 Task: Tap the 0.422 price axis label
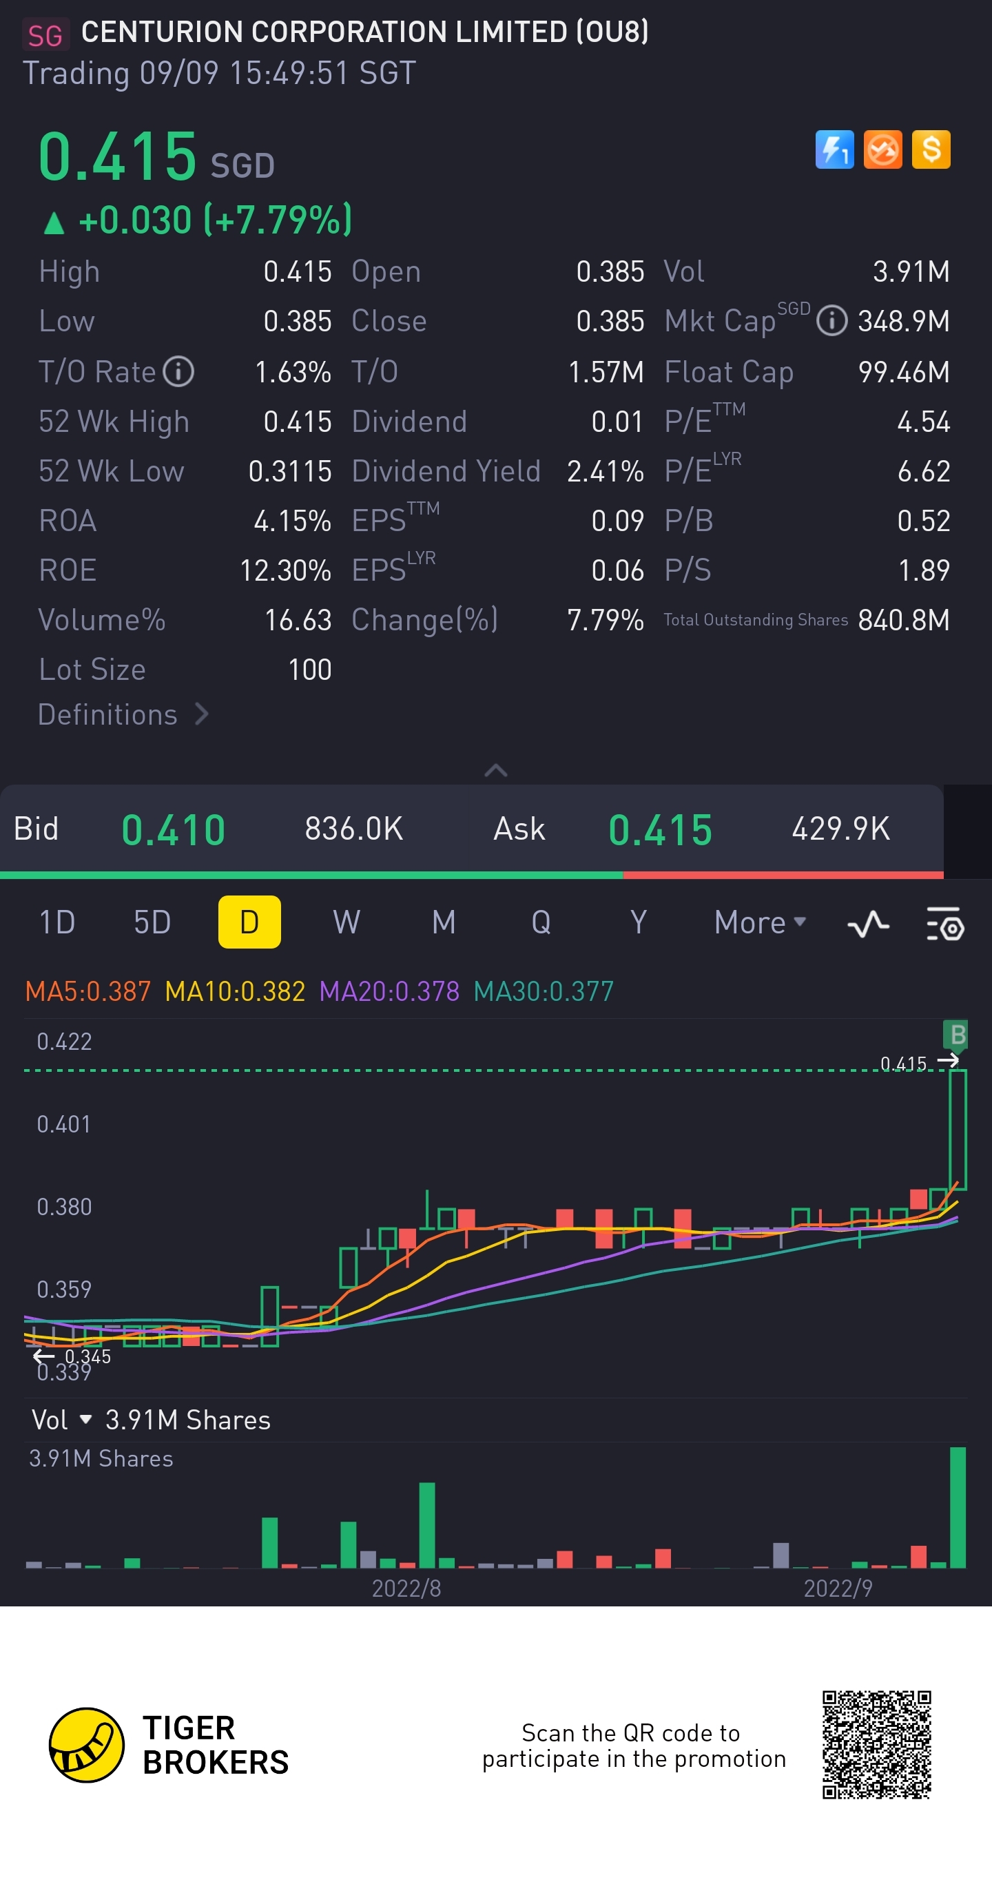point(64,1042)
